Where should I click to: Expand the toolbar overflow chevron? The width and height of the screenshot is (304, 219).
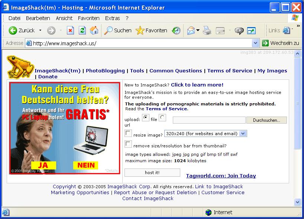[x=298, y=26]
